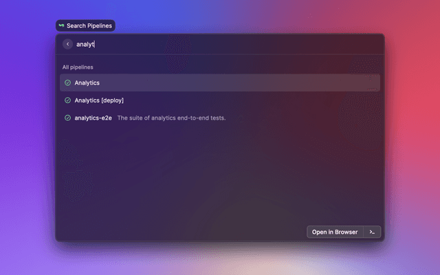The image size is (440, 275).
Task: Click the passed-build icon next to analytics-e2e
Action: click(67, 118)
